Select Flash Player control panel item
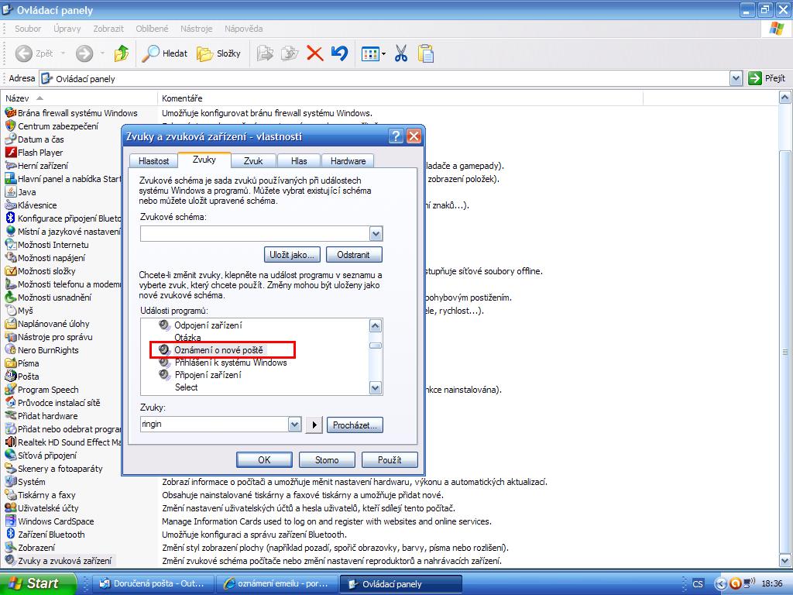This screenshot has height=595, width=793. point(34,153)
